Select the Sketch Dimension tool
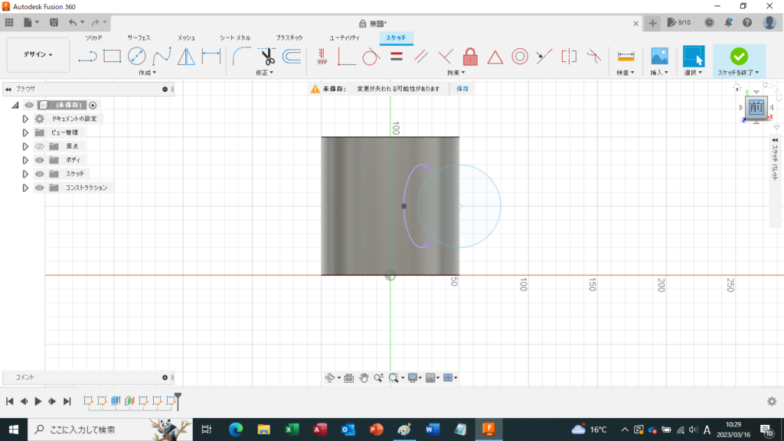 (211, 56)
